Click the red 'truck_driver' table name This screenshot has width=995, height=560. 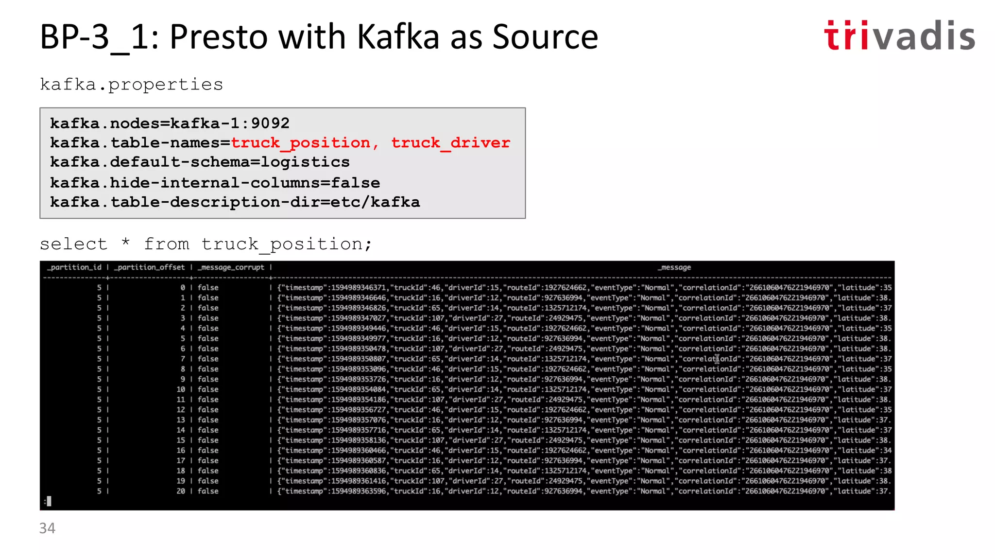tap(451, 143)
